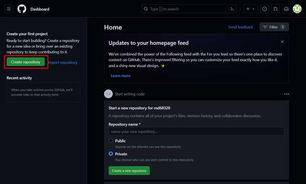Image resolution: width=306 pixels, height=184 pixels.
Task: Follow the Import repository link
Action: click(63, 63)
